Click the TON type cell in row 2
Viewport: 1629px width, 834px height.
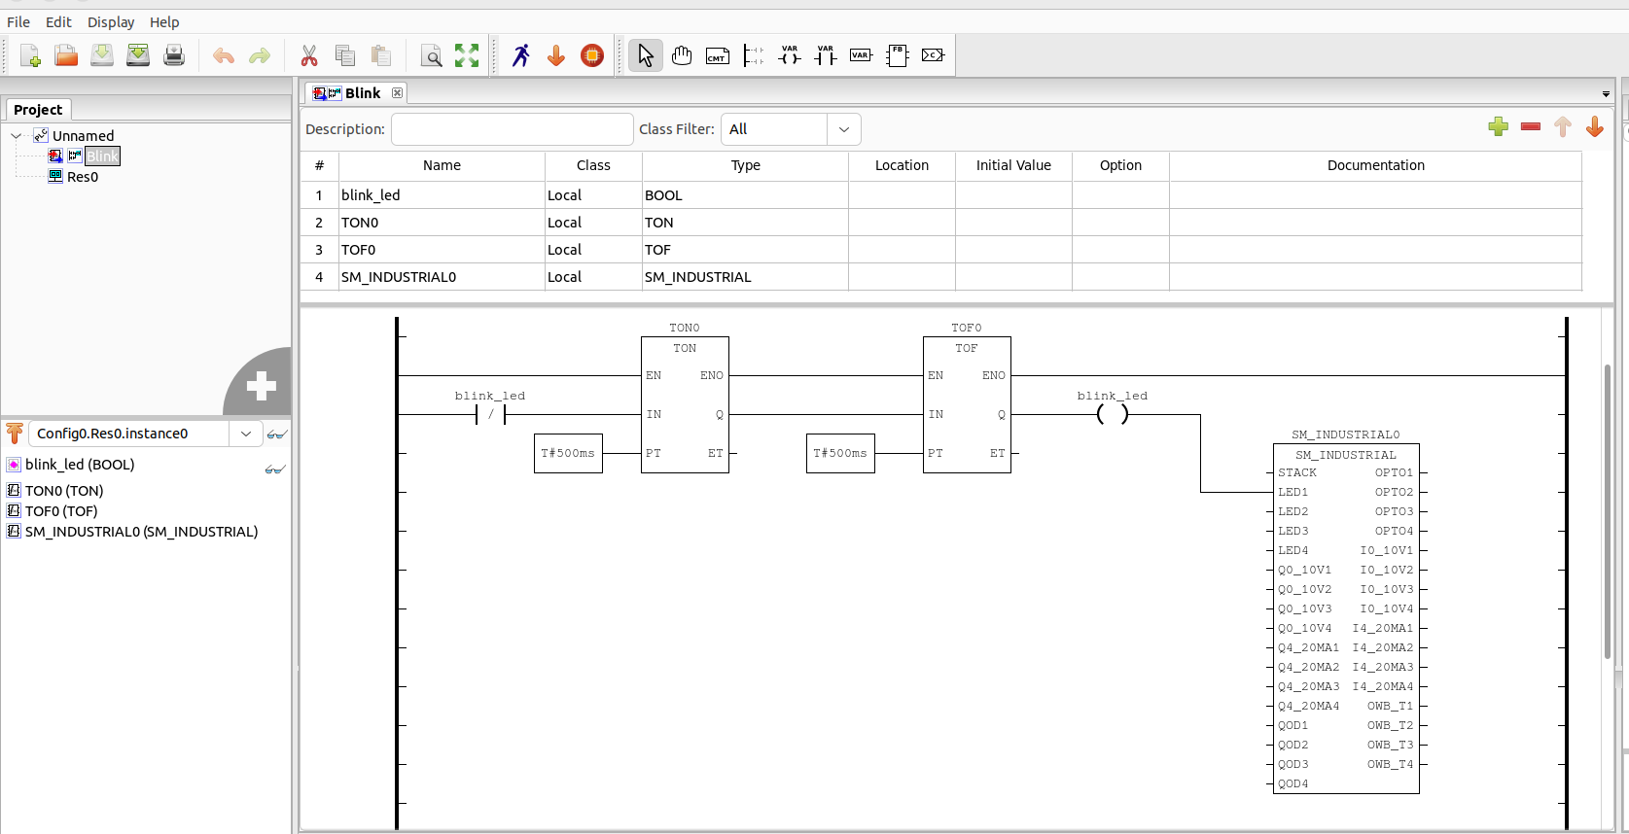[746, 223]
